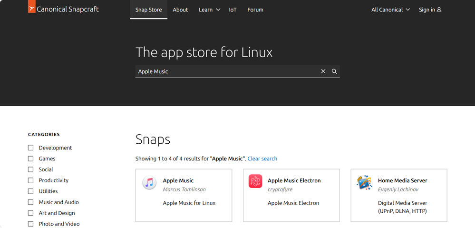Image resolution: width=475 pixels, height=228 pixels.
Task: Click the magnifying glass search icon
Action: (x=334, y=71)
